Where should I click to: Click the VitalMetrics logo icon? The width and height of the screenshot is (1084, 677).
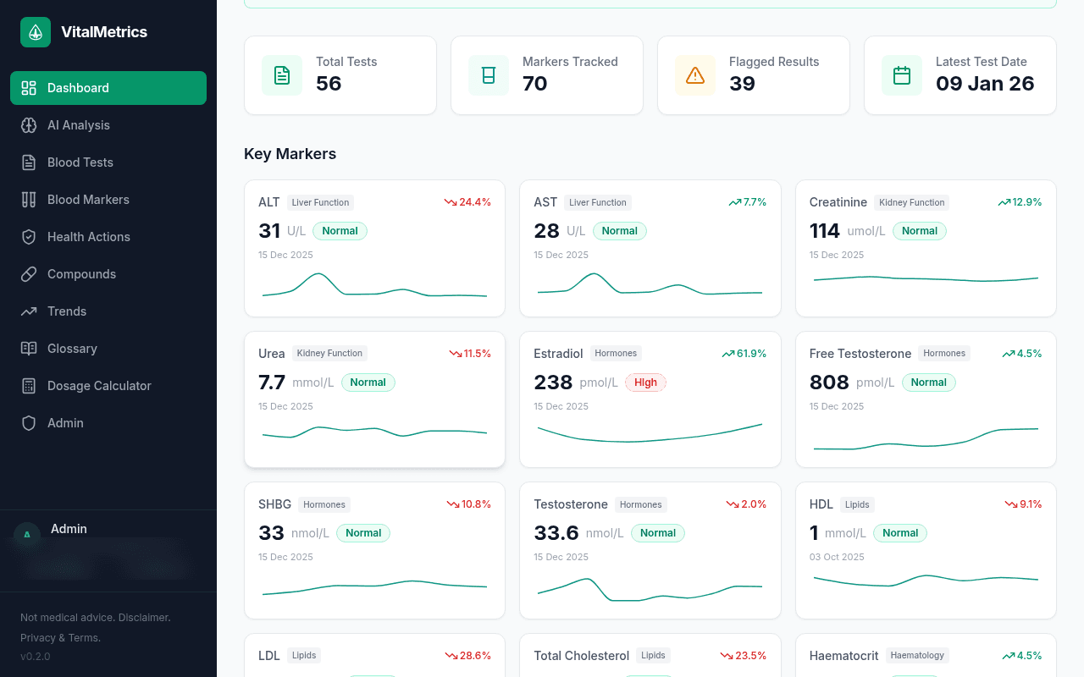pos(35,31)
